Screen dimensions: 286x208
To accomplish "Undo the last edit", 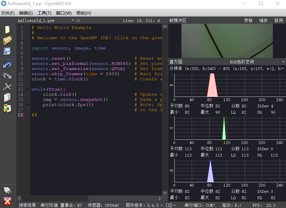I will 7,65.
